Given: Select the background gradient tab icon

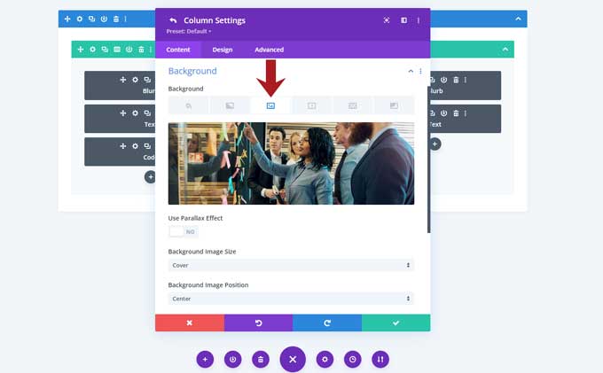Looking at the screenshot, I should coord(230,105).
